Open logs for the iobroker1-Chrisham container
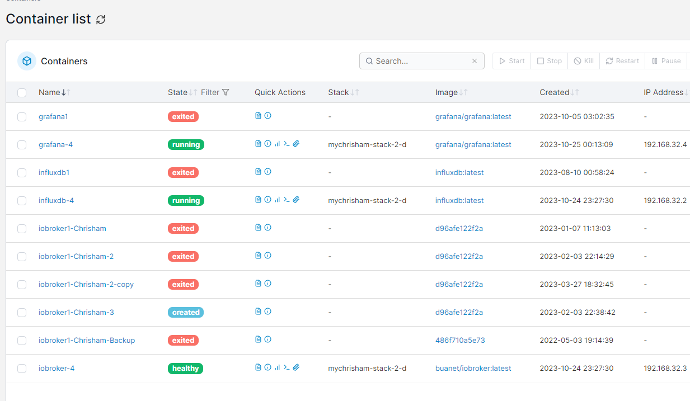The image size is (690, 401). point(258,228)
